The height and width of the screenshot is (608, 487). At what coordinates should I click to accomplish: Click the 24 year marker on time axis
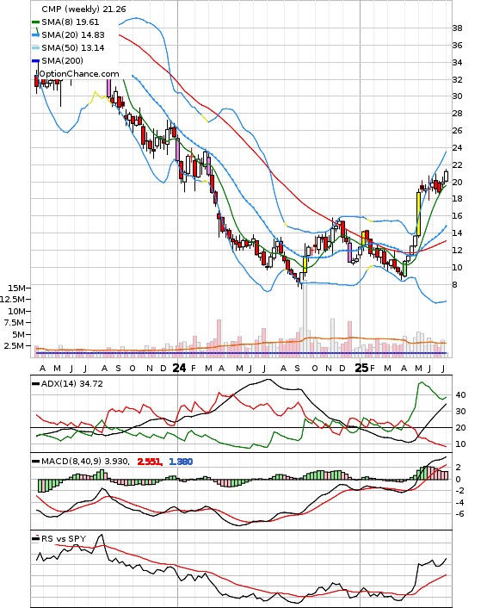[x=179, y=368]
